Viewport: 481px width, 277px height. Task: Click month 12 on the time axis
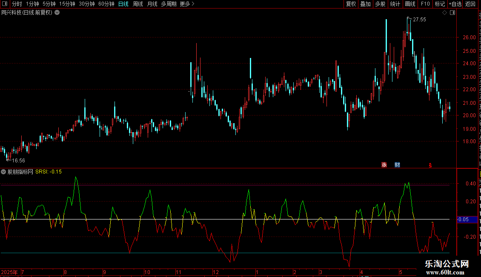click(x=216, y=272)
